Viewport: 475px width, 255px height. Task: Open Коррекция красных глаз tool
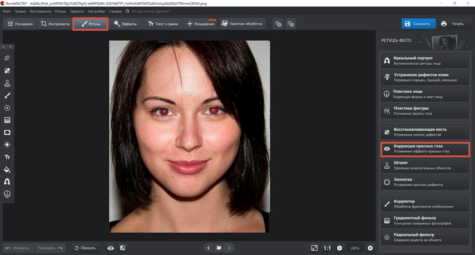[x=425, y=149]
